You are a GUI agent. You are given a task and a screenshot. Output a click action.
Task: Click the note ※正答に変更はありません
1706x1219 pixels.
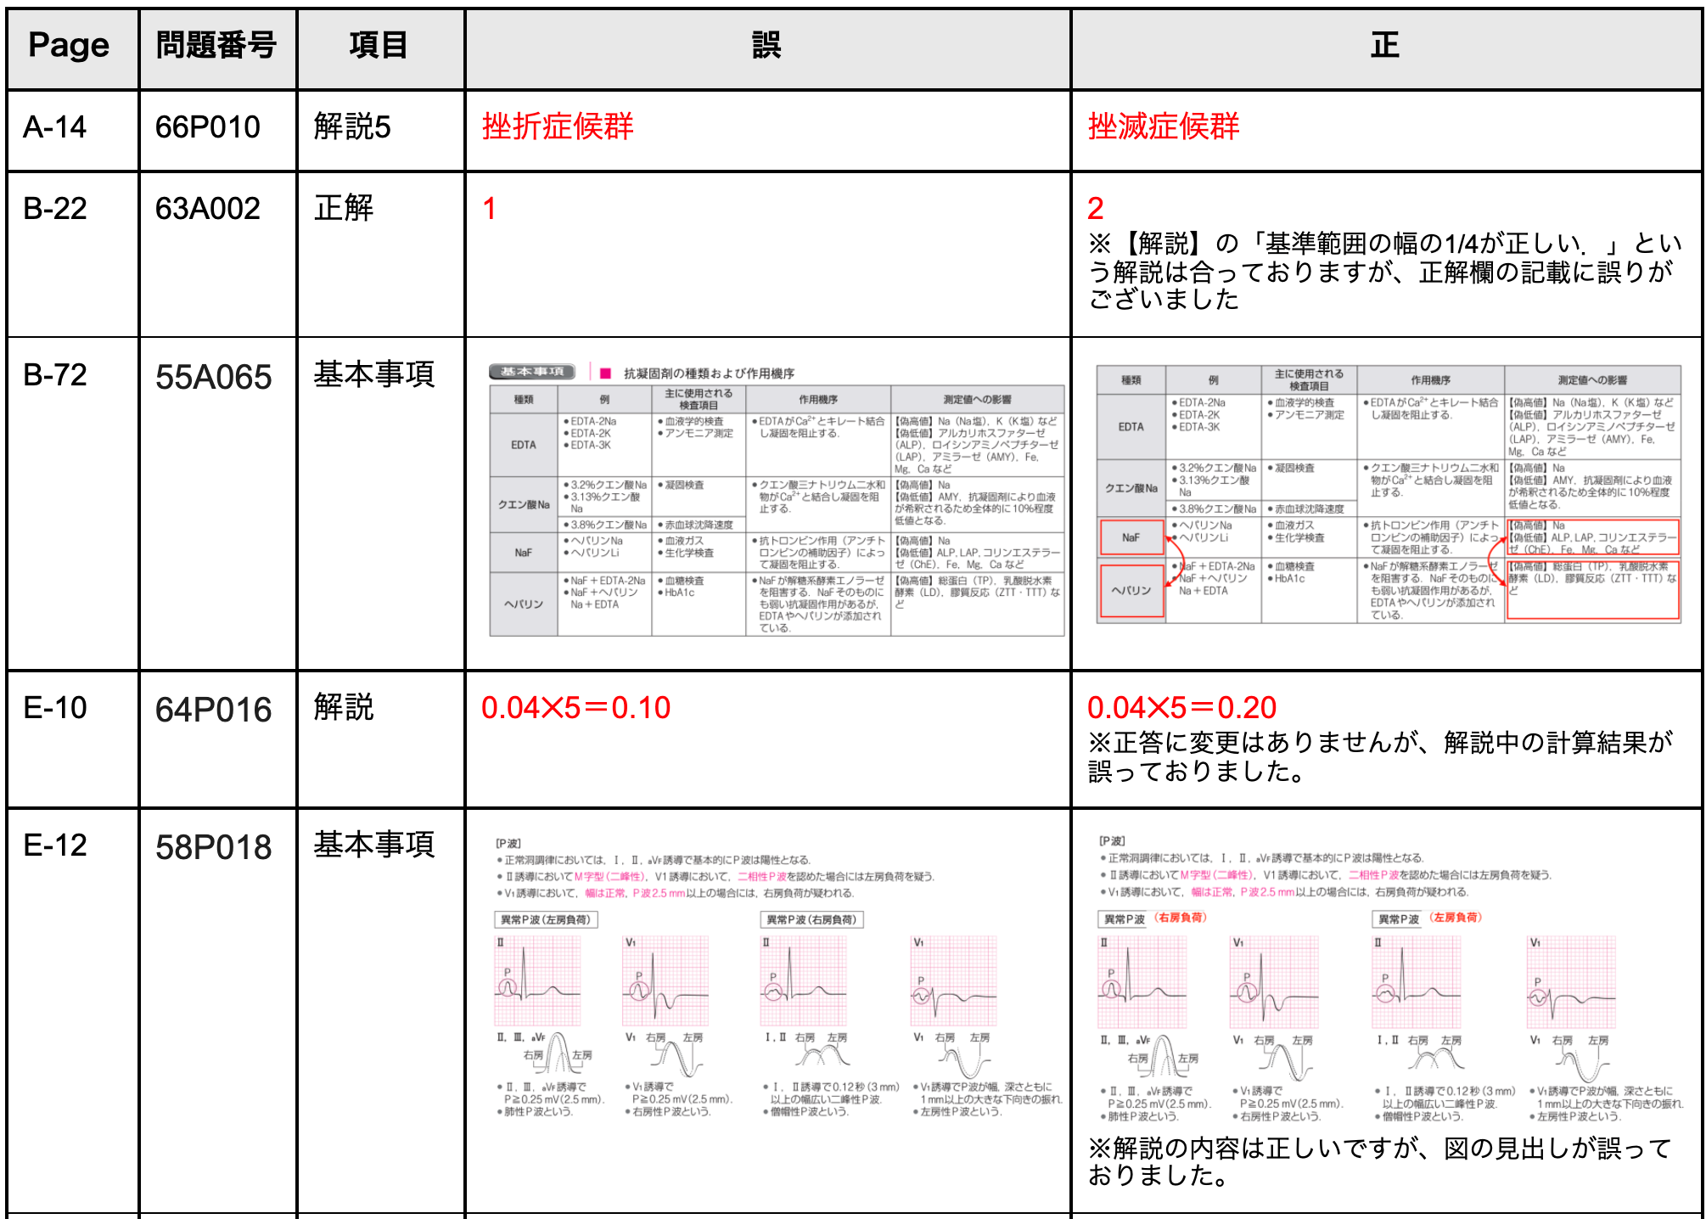point(1380,756)
